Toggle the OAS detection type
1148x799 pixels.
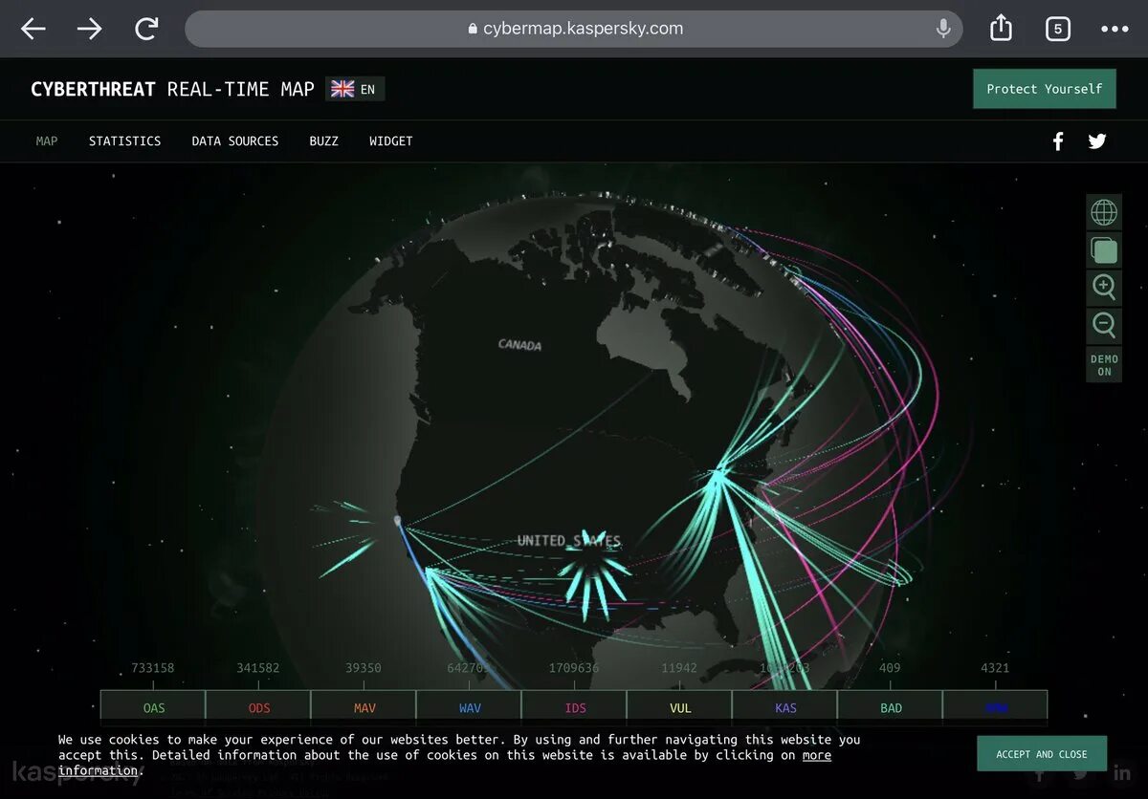[x=153, y=708]
